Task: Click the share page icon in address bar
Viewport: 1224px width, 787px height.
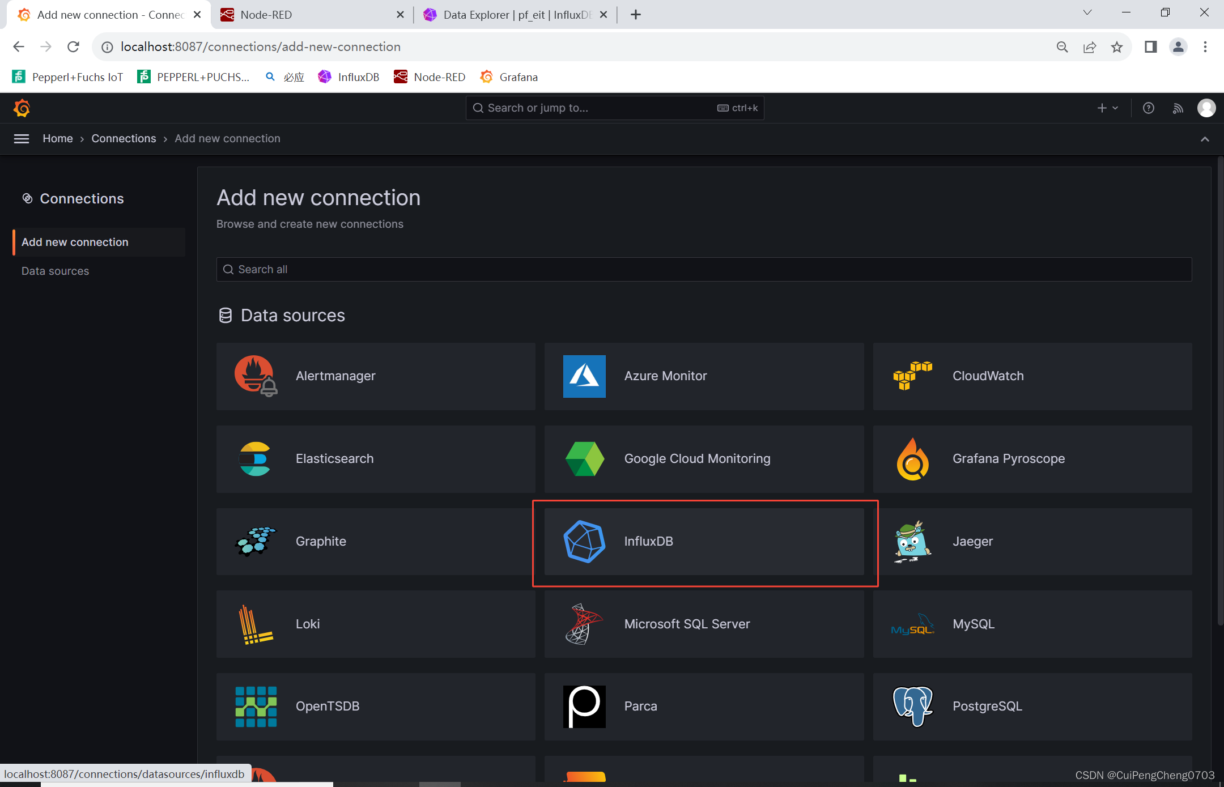Action: pos(1090,47)
